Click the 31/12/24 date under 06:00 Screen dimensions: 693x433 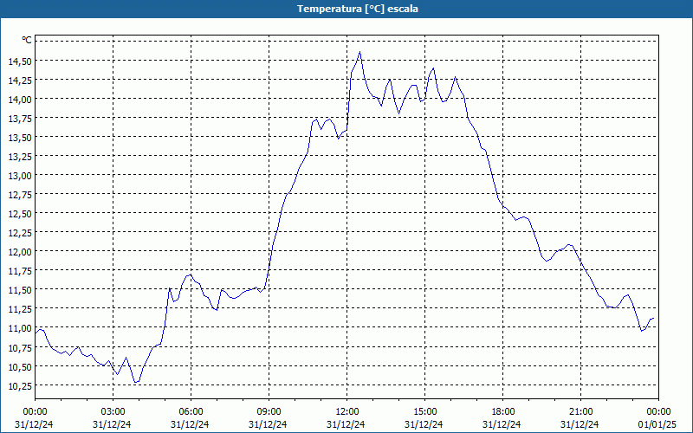coord(190,424)
